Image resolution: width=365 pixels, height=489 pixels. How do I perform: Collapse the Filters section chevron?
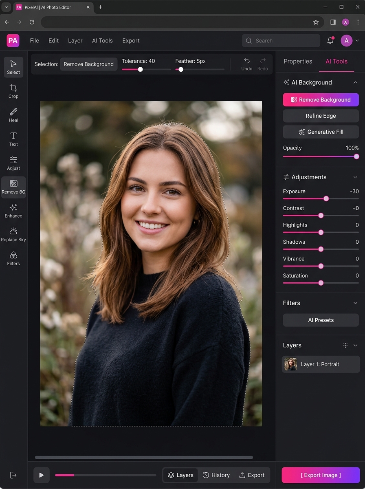(355, 303)
